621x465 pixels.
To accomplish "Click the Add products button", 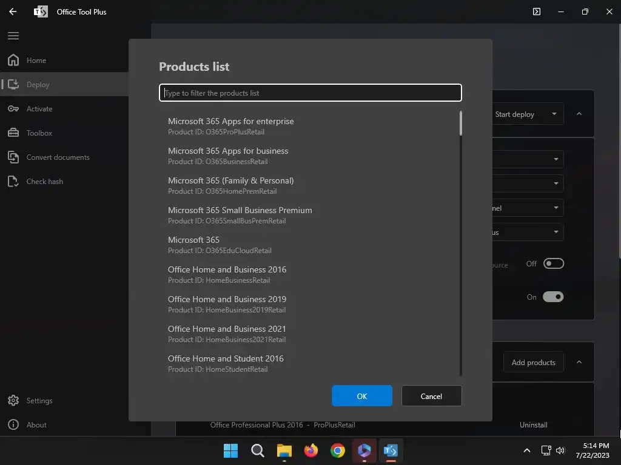I will click(533, 362).
